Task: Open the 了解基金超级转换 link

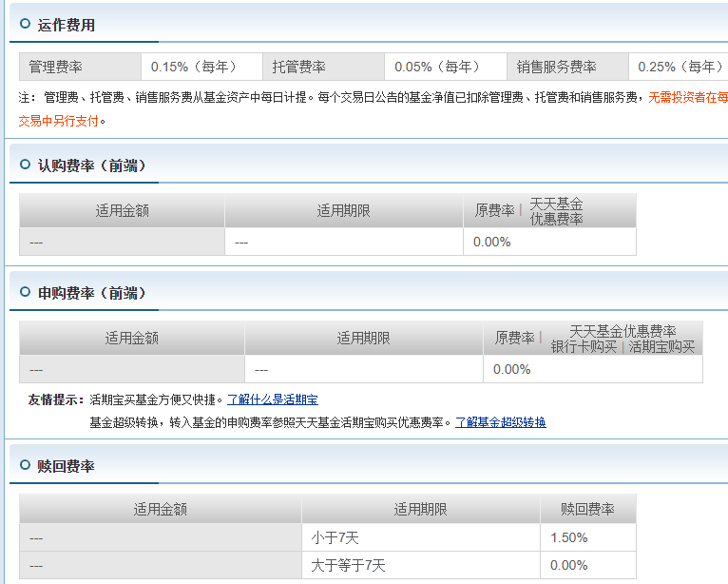Action: pyautogui.click(x=501, y=422)
